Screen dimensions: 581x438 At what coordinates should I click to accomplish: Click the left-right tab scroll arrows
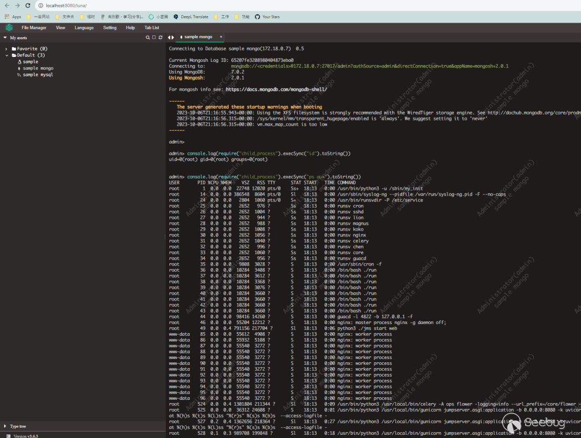171,37
